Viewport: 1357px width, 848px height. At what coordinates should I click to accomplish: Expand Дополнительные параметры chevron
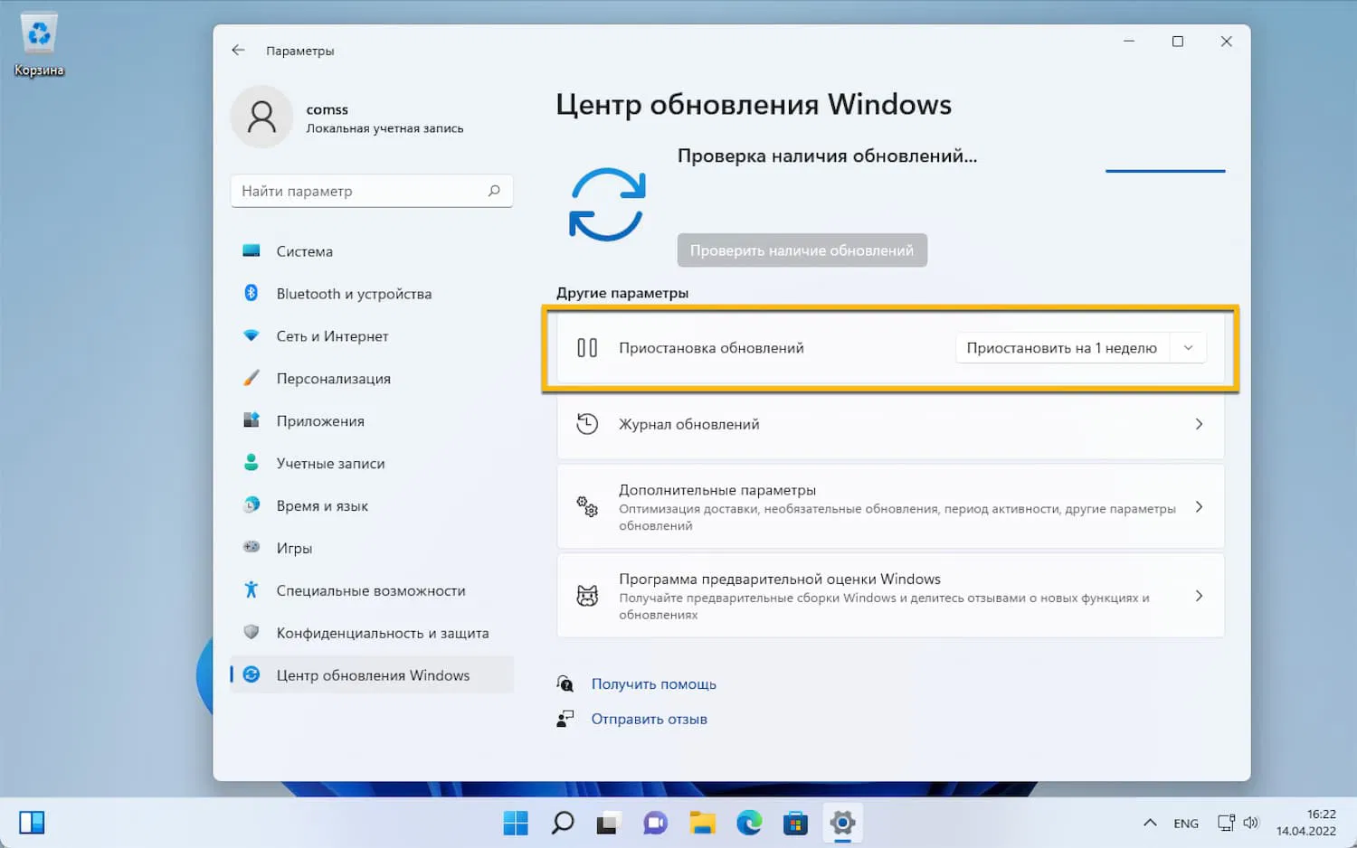1199,506
